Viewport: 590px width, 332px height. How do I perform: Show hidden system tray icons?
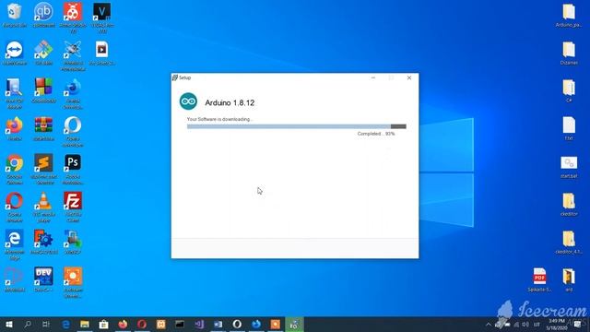[x=488, y=325]
